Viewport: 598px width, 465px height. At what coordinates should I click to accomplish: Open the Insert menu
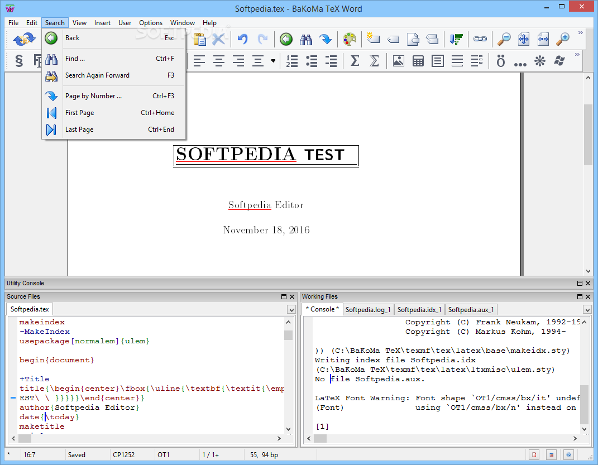pos(102,23)
